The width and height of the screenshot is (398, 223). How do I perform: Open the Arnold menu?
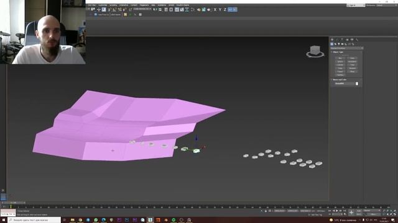click(172, 5)
